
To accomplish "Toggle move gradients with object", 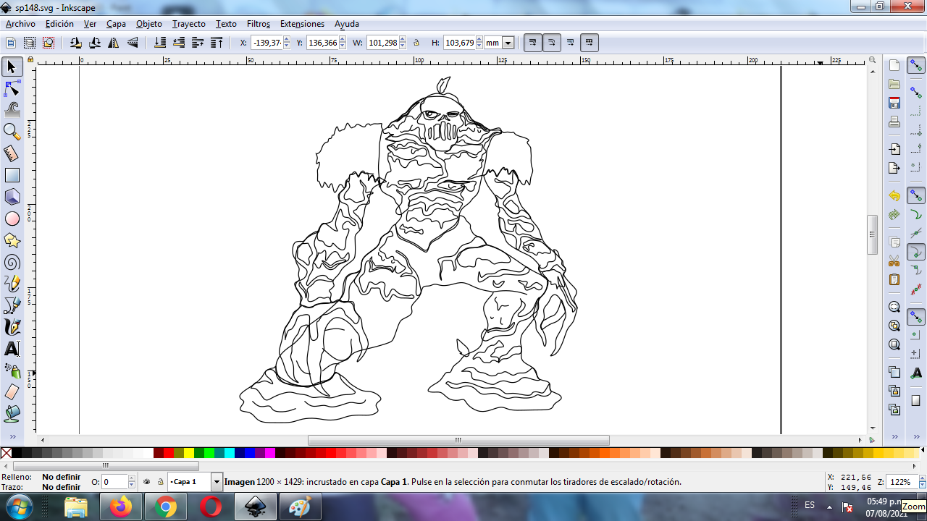I will 571,43.
